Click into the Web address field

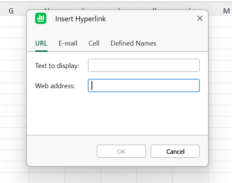pyautogui.click(x=144, y=86)
